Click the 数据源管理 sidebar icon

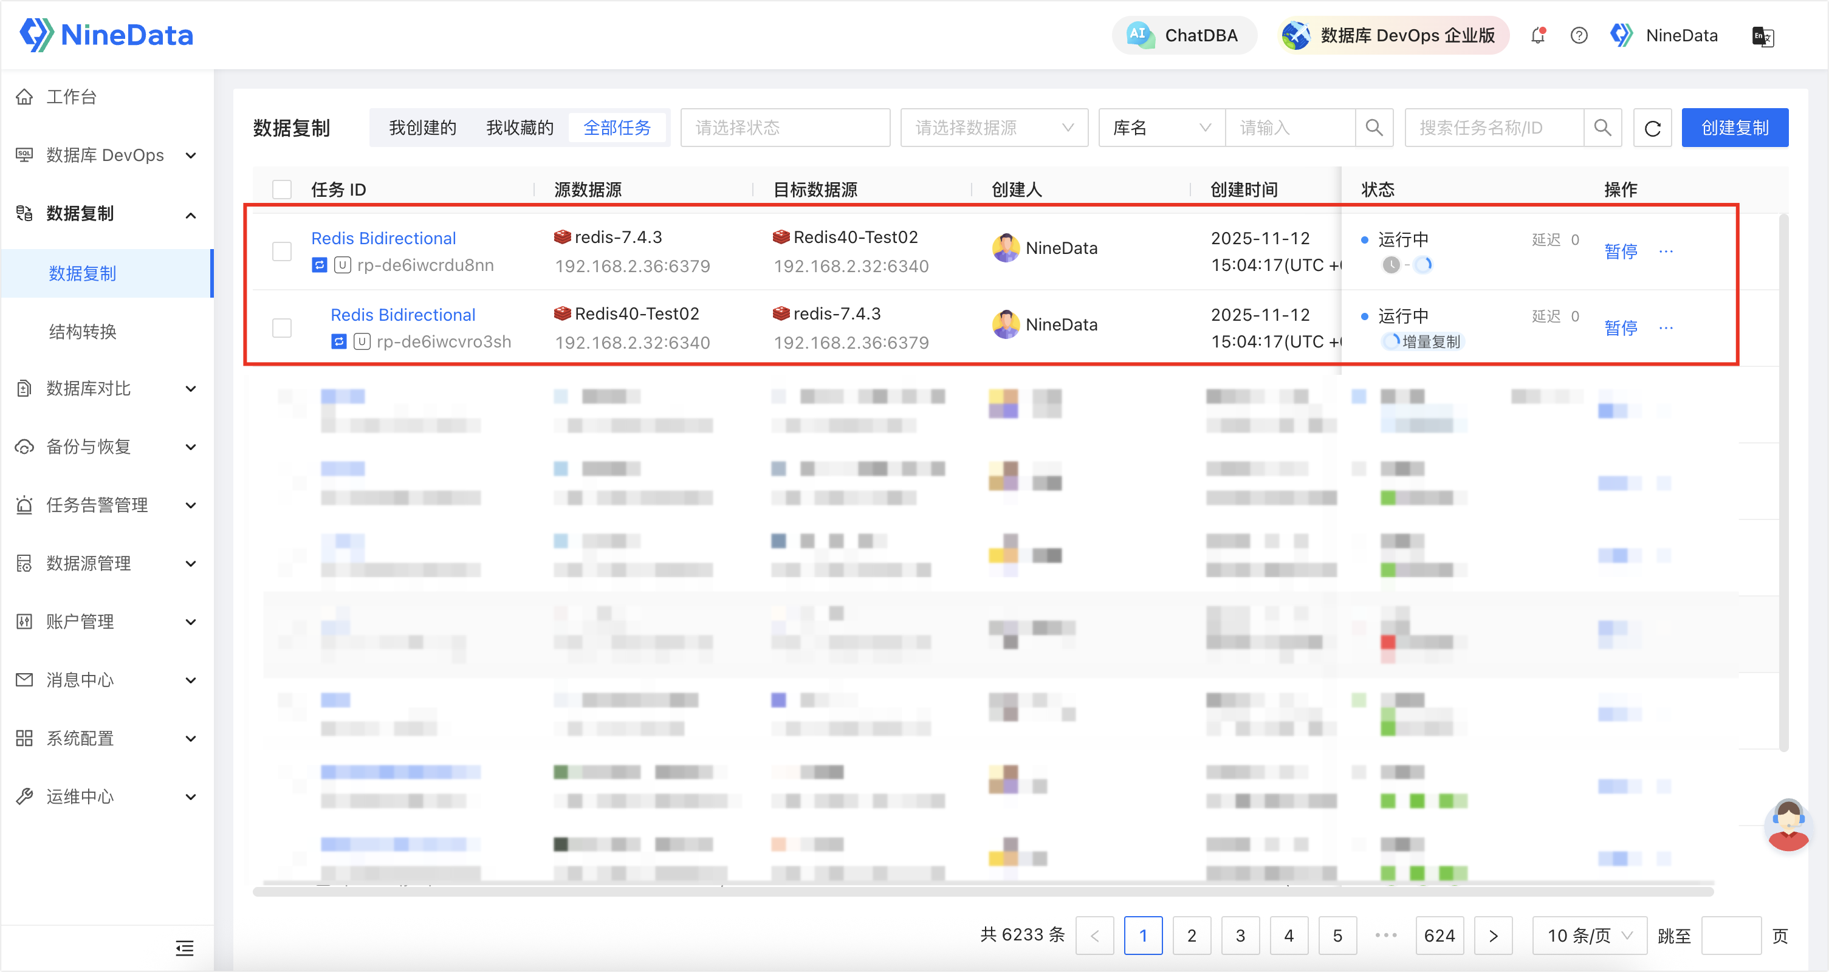click(24, 563)
